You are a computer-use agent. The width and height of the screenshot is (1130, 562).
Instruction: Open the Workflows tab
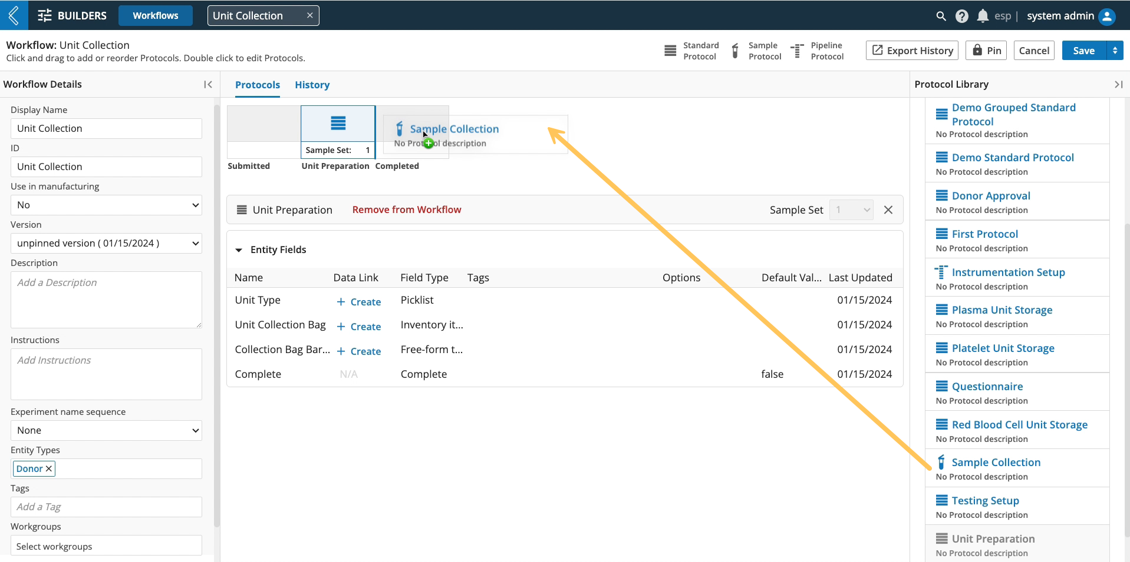coord(156,16)
